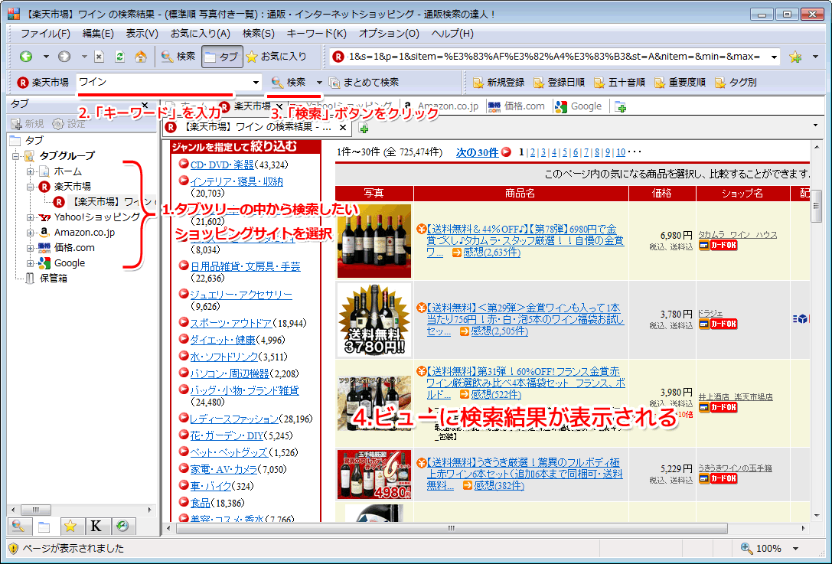The image size is (832, 564).
Task: Switch sidebar to keyword K pane
Action: [96, 526]
